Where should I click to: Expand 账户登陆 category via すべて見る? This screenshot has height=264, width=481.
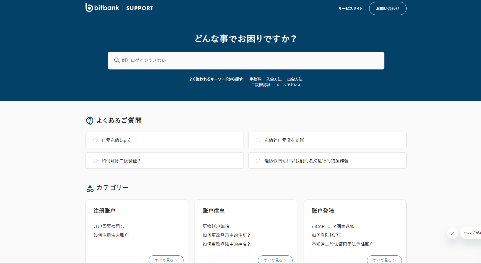pos(384,260)
